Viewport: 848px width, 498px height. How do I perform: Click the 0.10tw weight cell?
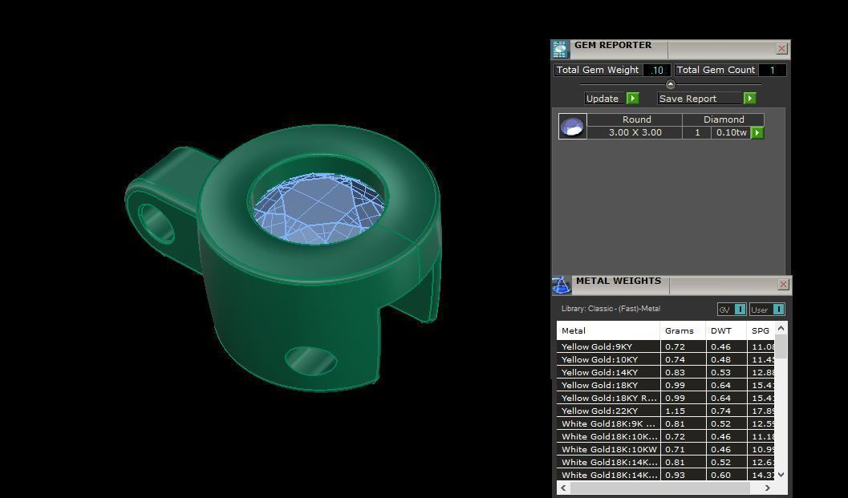731,132
